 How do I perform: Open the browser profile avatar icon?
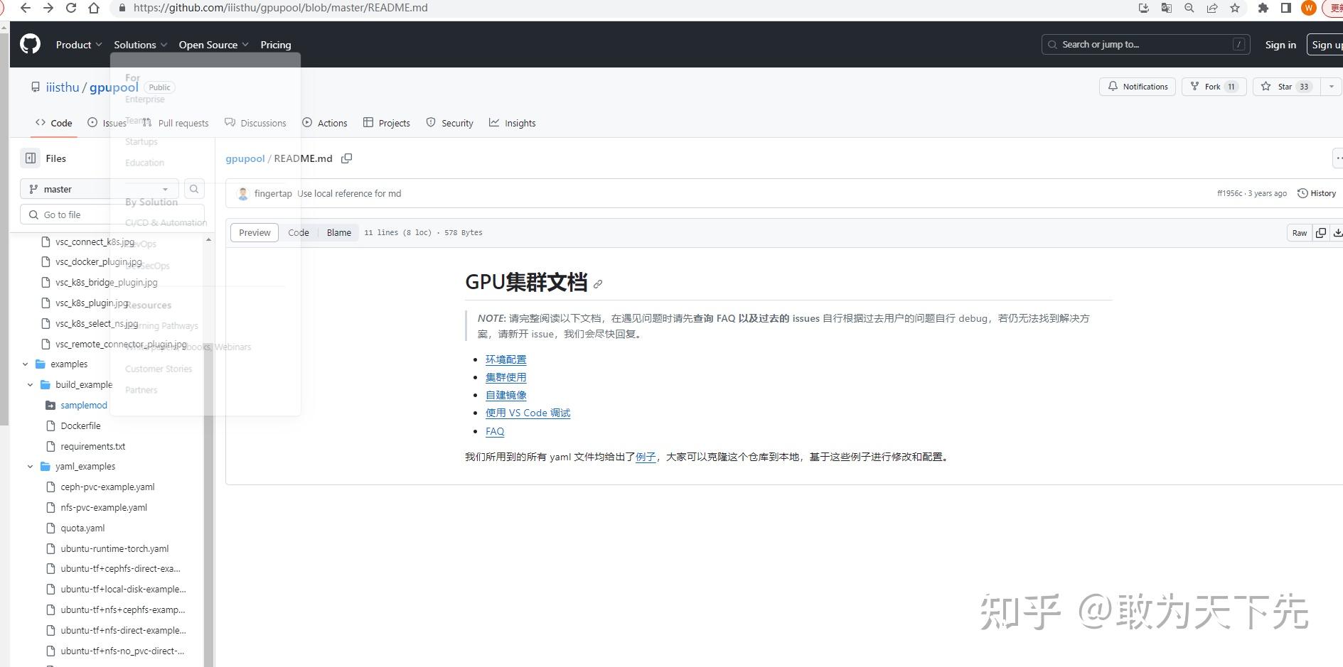[1308, 8]
